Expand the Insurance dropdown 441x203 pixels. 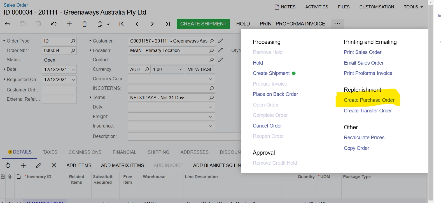tap(210, 126)
